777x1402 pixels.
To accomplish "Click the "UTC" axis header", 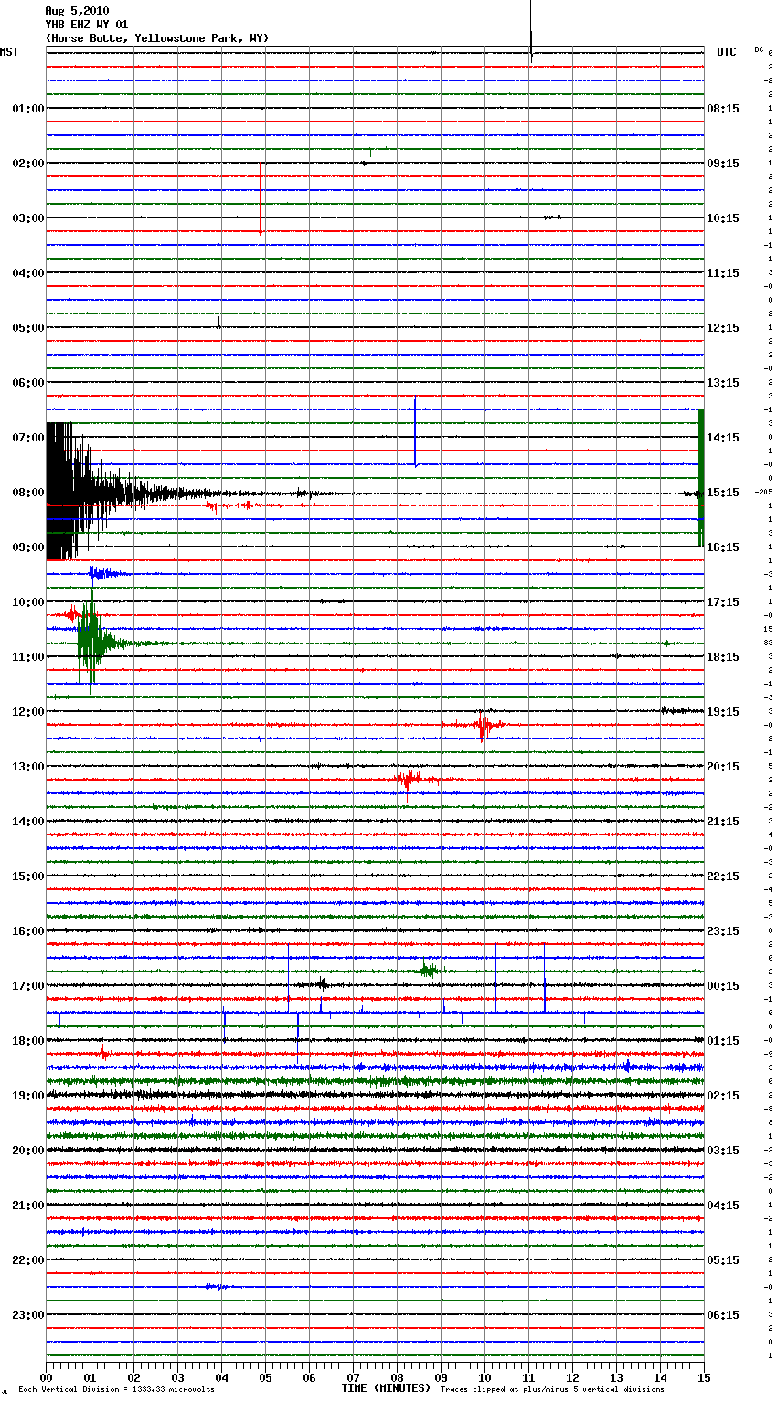I will (x=726, y=52).
